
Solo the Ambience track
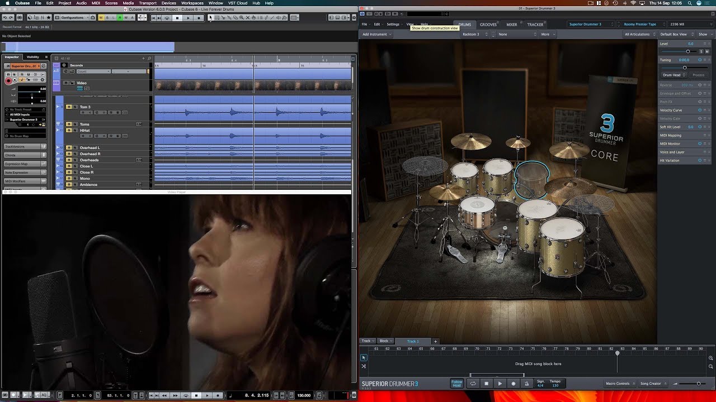pyautogui.click(x=75, y=184)
